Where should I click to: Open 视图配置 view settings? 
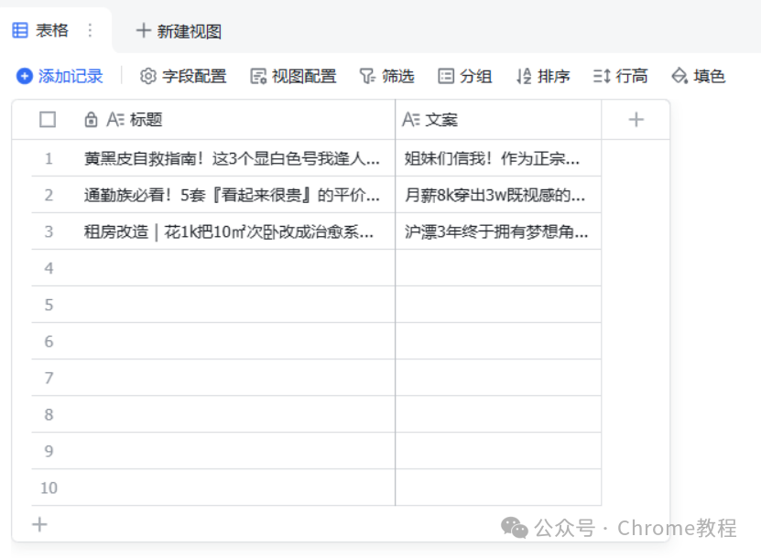tap(293, 76)
